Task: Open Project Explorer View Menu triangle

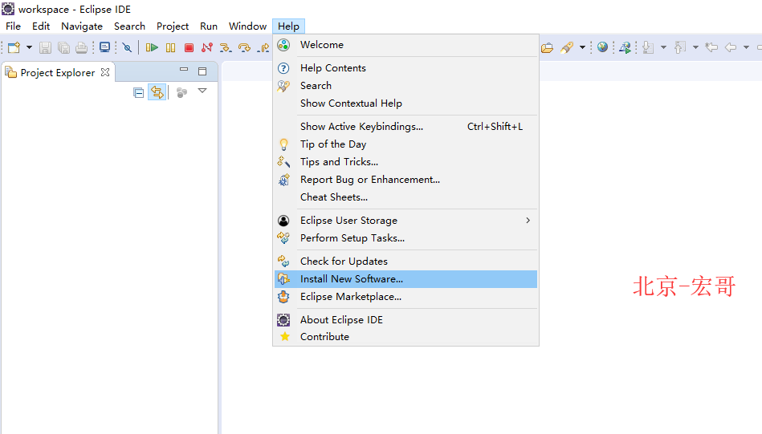Action: pyautogui.click(x=202, y=91)
